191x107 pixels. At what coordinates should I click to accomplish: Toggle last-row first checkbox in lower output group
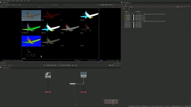[x=125, y=27]
